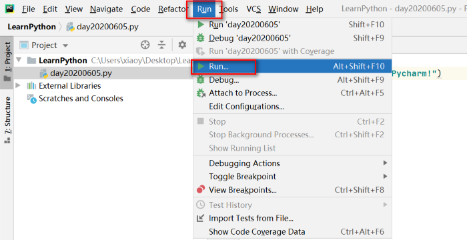The height and width of the screenshot is (240, 467).
Task: Open Project panel settings gear
Action: [x=182, y=45]
